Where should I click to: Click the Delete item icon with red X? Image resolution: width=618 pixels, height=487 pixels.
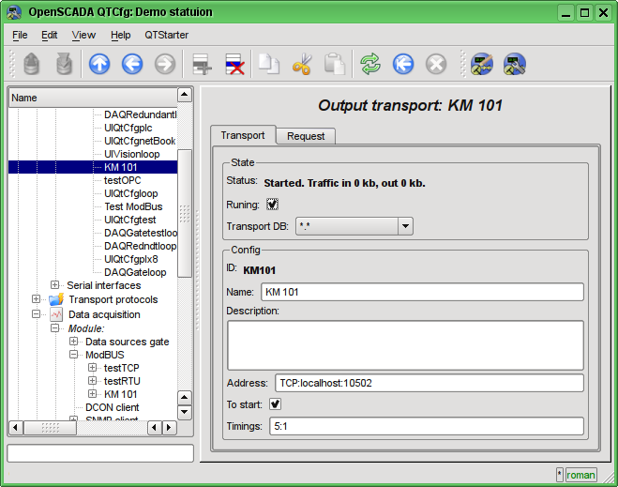click(234, 64)
